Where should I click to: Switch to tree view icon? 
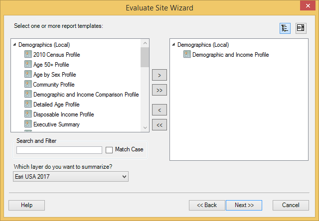286,28
